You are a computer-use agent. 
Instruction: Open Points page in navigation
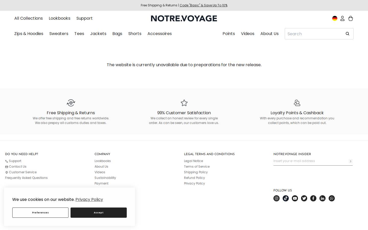point(229,34)
